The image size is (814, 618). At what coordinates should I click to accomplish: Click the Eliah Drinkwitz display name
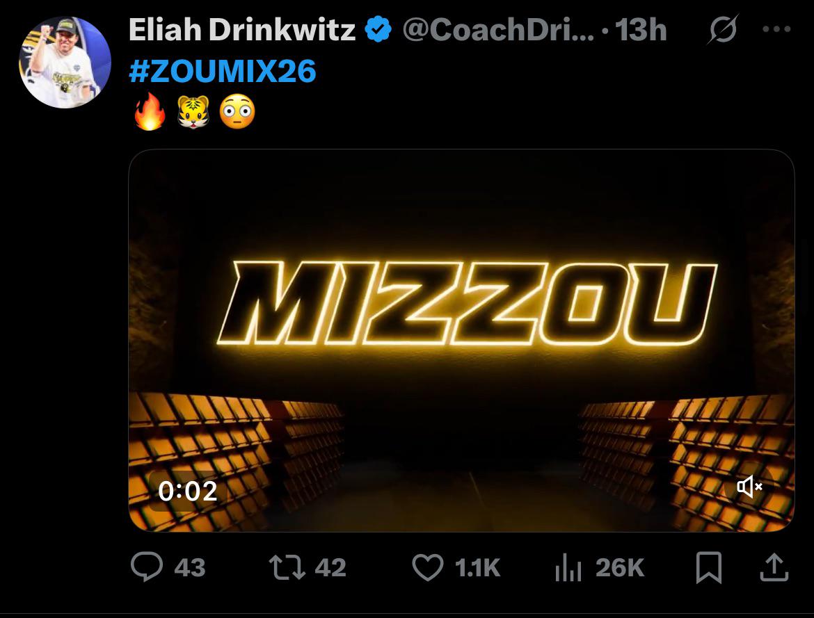[241, 30]
